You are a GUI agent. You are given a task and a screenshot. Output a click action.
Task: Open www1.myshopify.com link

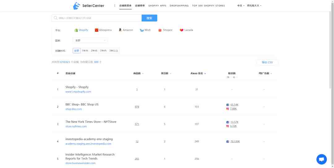(x=78, y=92)
